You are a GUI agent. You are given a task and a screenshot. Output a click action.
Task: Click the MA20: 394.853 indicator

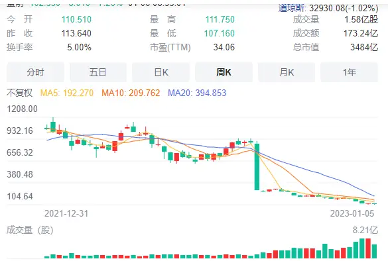(x=197, y=93)
